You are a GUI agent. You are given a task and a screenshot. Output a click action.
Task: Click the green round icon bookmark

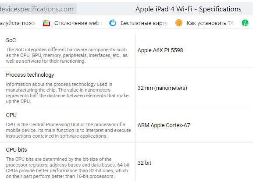click(x=245, y=23)
